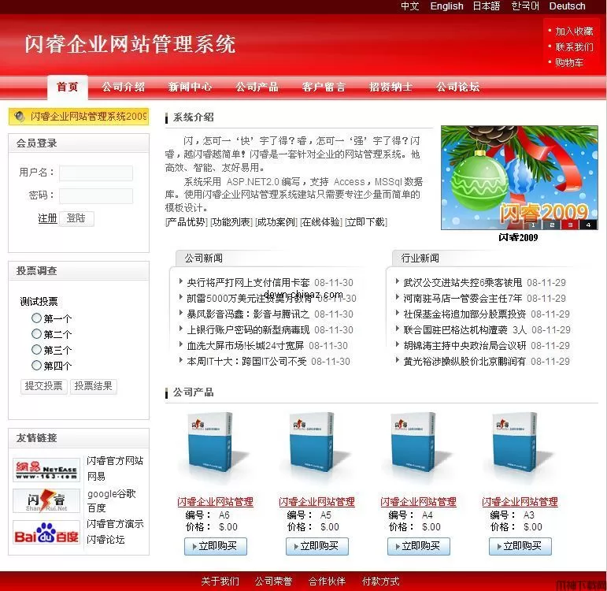Image resolution: width=607 pixels, height=591 pixels.
Task: Click the ShanRui.Net logo image
Action: pos(46,500)
